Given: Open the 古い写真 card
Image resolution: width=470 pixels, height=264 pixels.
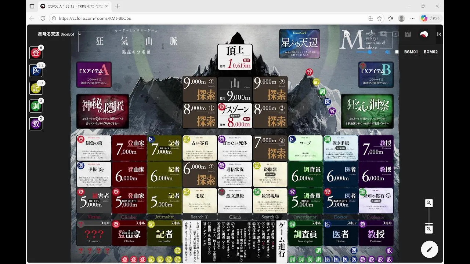Looking at the screenshot, I should pos(200,148).
